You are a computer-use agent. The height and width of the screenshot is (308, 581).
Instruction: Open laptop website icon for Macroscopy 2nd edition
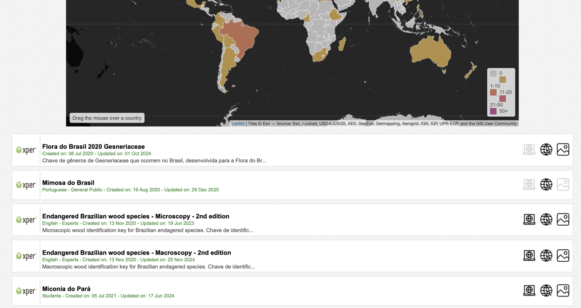(529, 256)
